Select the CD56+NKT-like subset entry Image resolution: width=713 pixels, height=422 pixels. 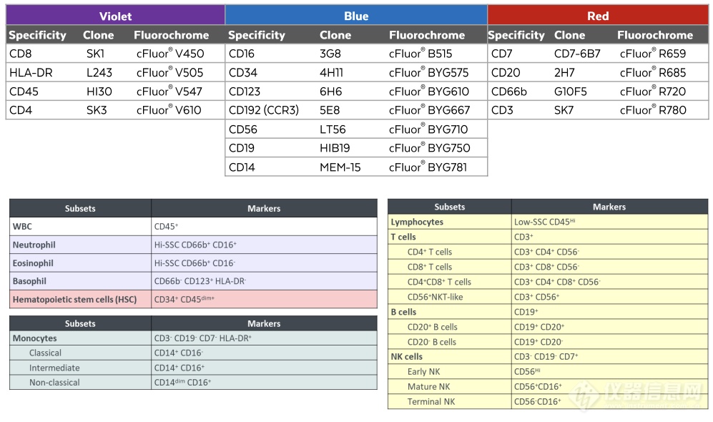(435, 297)
